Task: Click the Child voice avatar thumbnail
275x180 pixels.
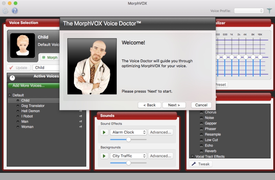Action: pos(22,46)
